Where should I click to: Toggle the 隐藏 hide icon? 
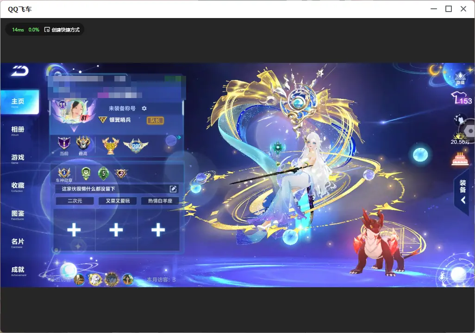click(461, 79)
